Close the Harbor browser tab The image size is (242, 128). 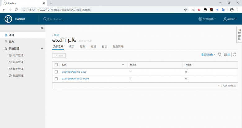(x=44, y=3)
